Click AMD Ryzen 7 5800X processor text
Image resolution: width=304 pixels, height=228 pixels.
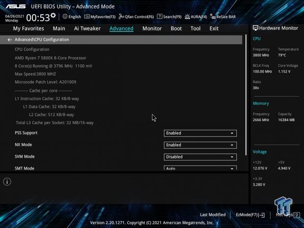(51, 58)
